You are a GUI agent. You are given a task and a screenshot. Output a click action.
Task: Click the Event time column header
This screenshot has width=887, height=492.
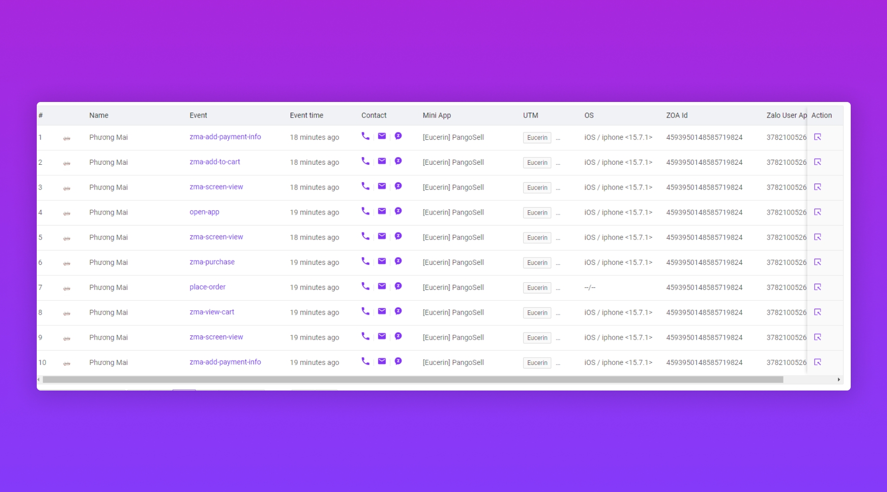(x=306, y=116)
